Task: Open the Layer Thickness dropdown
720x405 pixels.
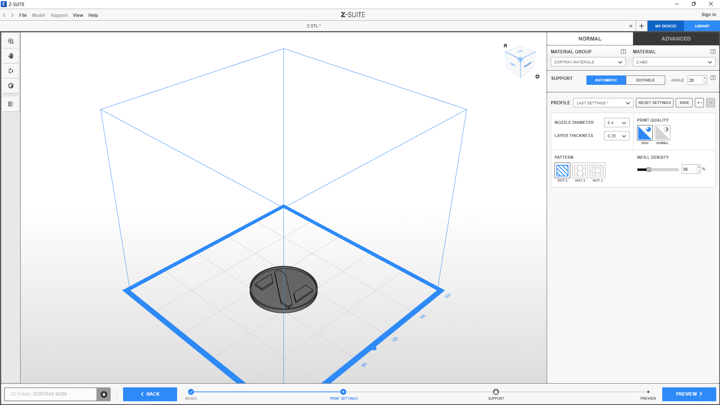Action: click(616, 136)
